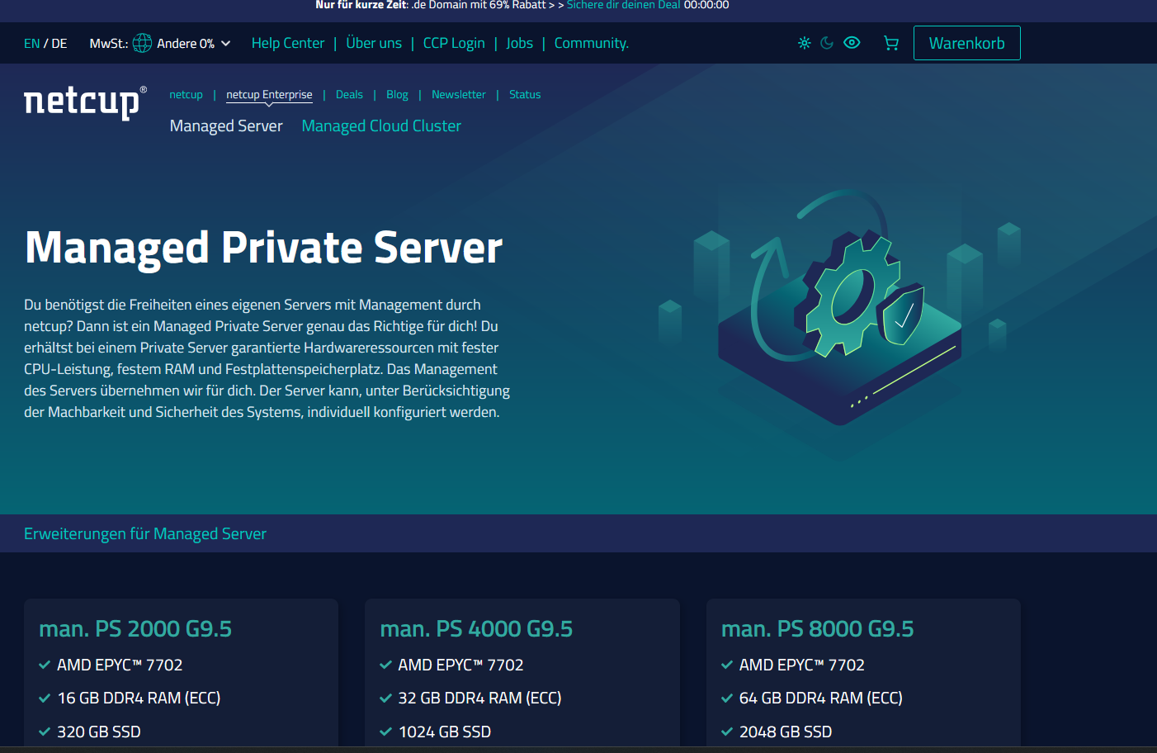Toggle the eye accessibility contrast icon
1157x753 pixels.
coord(852,43)
